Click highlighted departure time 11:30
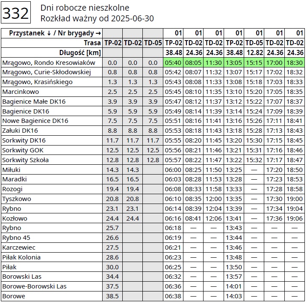 214,63
